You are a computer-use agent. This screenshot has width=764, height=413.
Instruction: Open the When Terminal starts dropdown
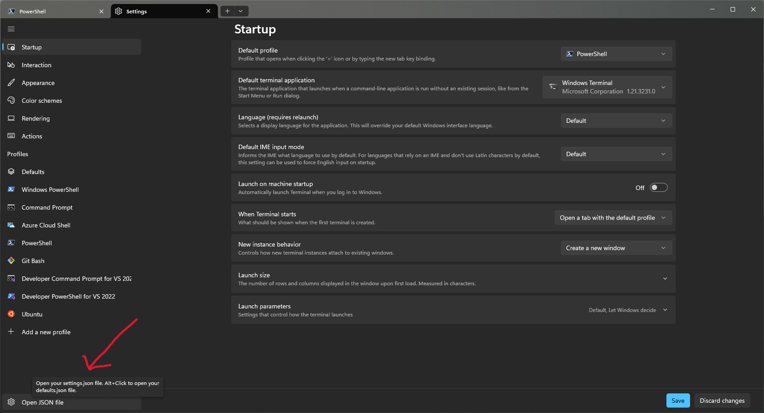613,218
